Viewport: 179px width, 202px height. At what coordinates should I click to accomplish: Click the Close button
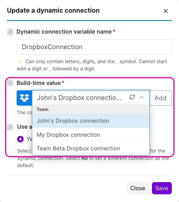click(138, 188)
